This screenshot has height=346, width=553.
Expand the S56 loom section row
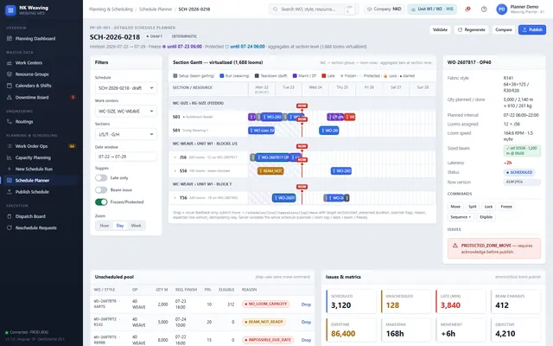point(175,171)
